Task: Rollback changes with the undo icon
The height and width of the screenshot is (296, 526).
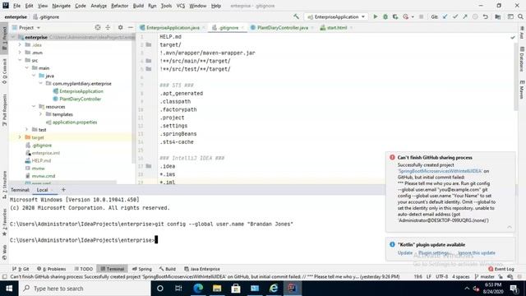Action: (x=486, y=16)
